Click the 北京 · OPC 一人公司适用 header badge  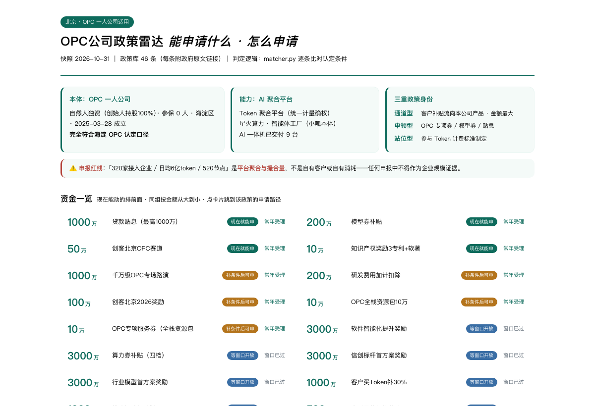point(97,22)
